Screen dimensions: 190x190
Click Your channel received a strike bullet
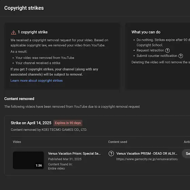coord(38,63)
